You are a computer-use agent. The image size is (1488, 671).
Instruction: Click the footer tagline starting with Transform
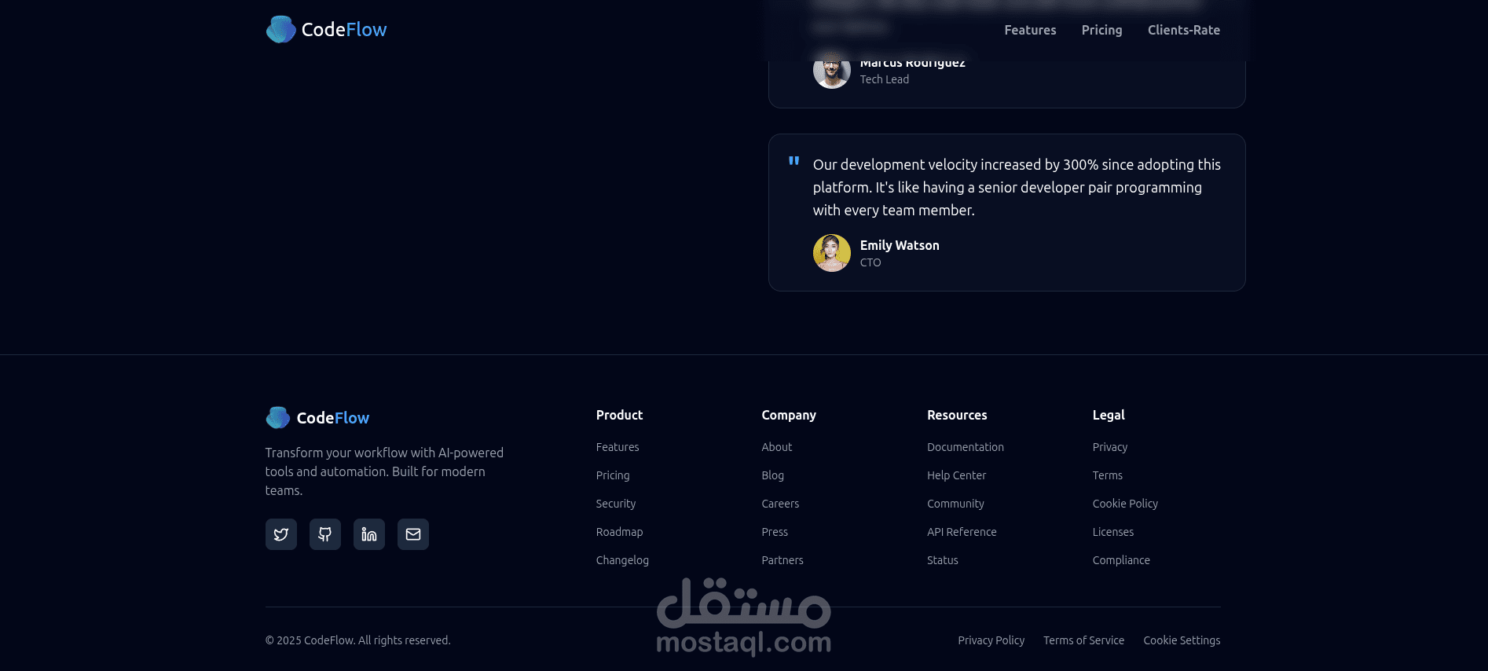pyautogui.click(x=384, y=471)
